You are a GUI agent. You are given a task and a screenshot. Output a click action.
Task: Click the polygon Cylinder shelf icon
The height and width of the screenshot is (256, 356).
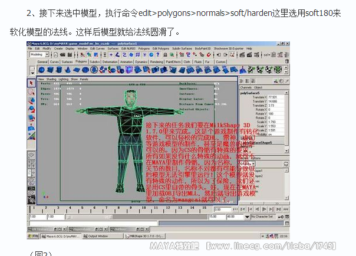(x=59, y=70)
